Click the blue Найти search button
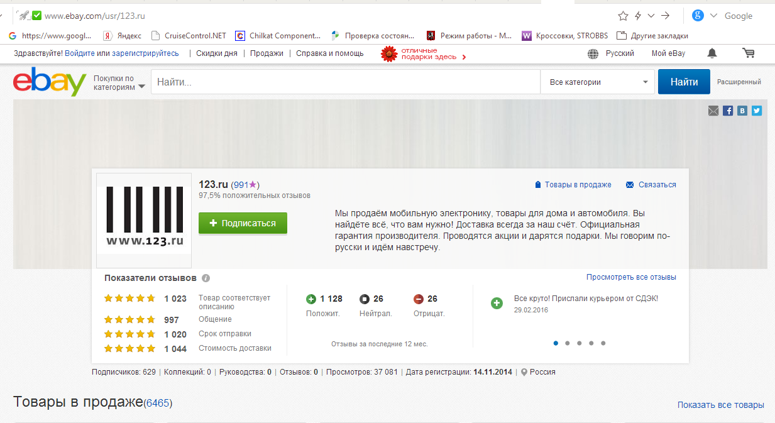775x423 pixels. coord(683,82)
